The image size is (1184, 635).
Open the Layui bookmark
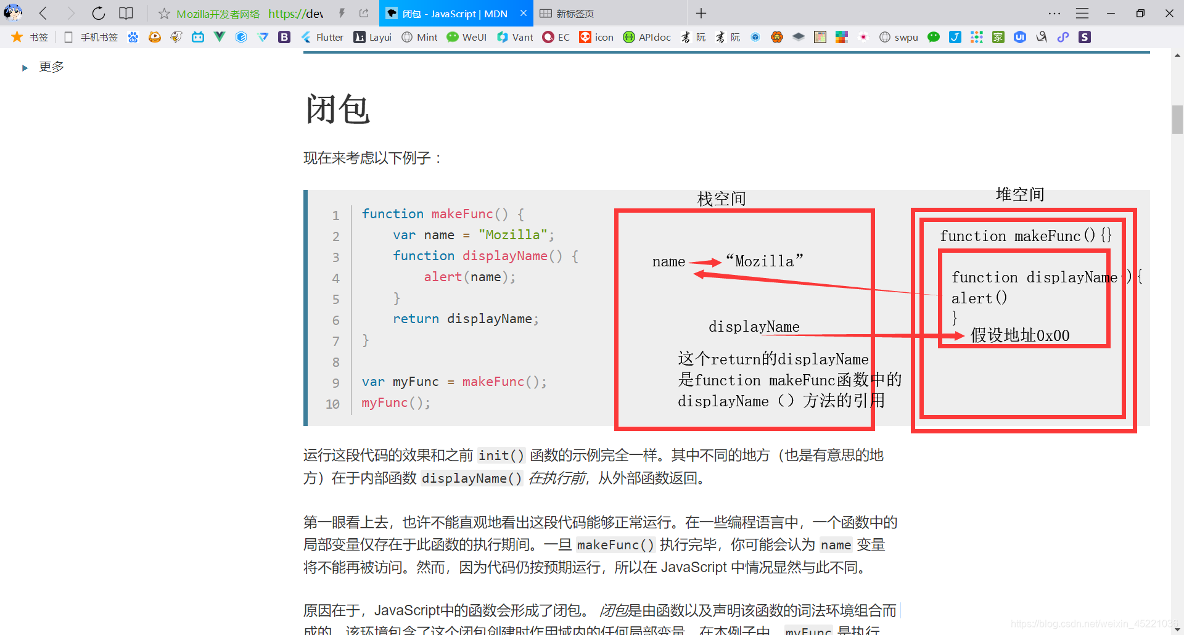click(372, 37)
